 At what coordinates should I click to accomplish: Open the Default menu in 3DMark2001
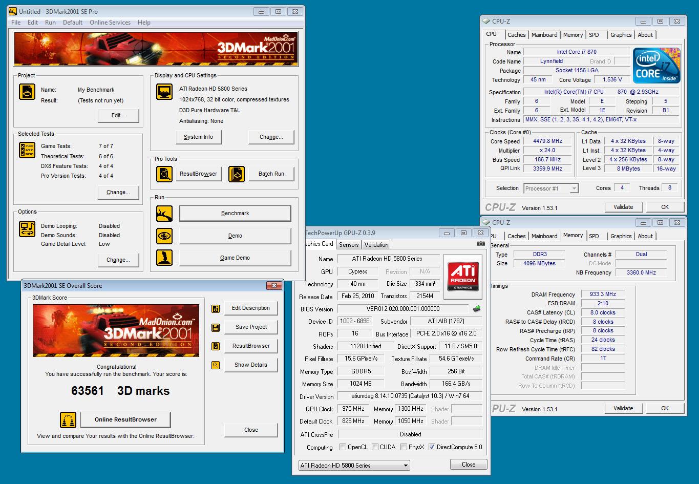73,23
